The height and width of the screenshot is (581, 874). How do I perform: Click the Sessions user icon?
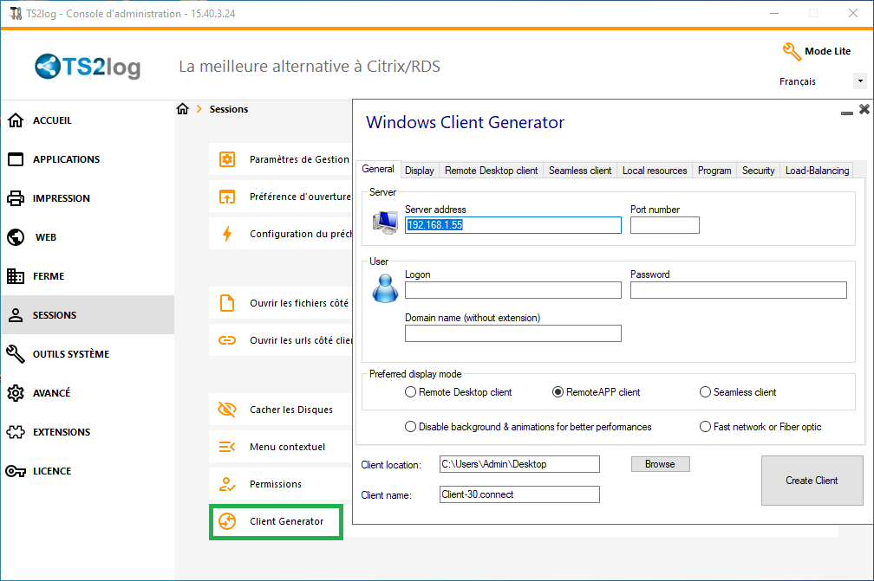[x=16, y=315]
